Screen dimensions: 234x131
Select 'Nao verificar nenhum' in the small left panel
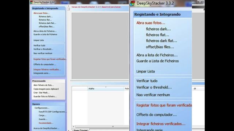click(43, 53)
